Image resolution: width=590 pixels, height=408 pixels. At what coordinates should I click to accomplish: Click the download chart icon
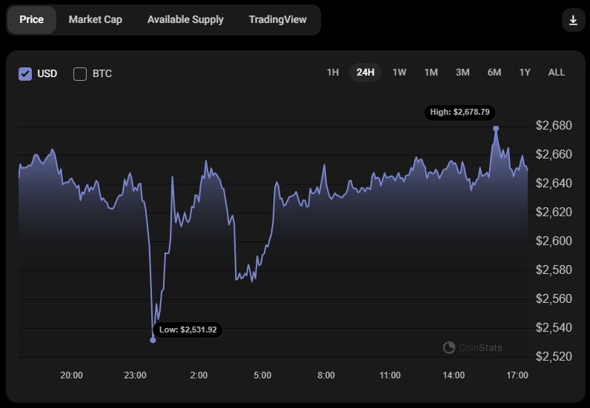[573, 20]
